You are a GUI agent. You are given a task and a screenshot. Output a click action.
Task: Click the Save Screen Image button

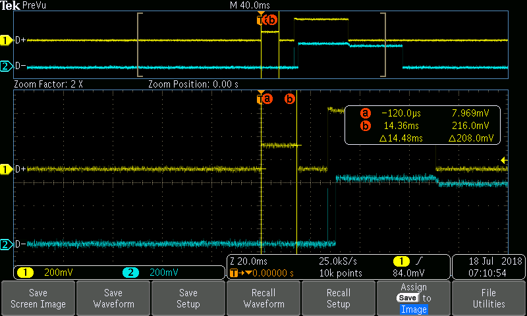[x=38, y=298]
